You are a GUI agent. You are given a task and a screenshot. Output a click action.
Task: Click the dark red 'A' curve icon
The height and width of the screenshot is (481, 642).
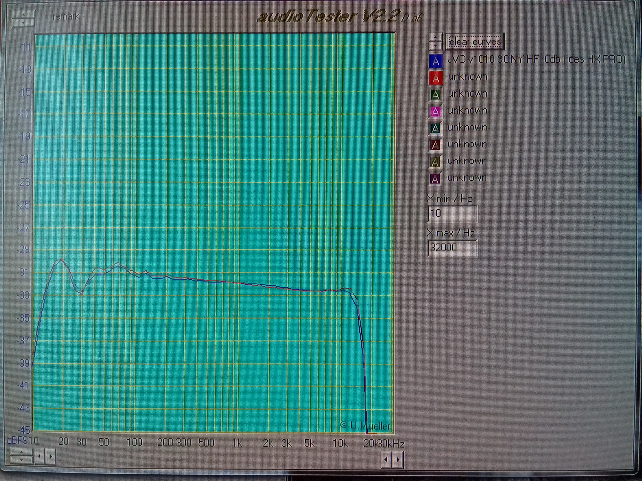(x=435, y=145)
